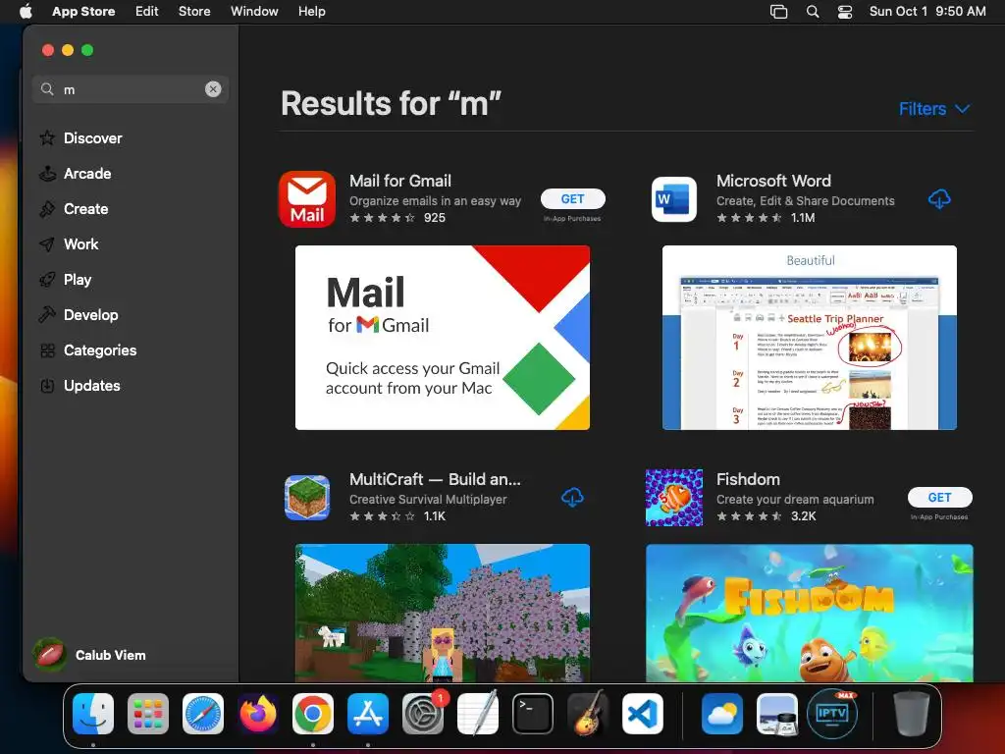The image size is (1005, 754).
Task: Open the MultiCraft — Build an... title
Action: [435, 479]
